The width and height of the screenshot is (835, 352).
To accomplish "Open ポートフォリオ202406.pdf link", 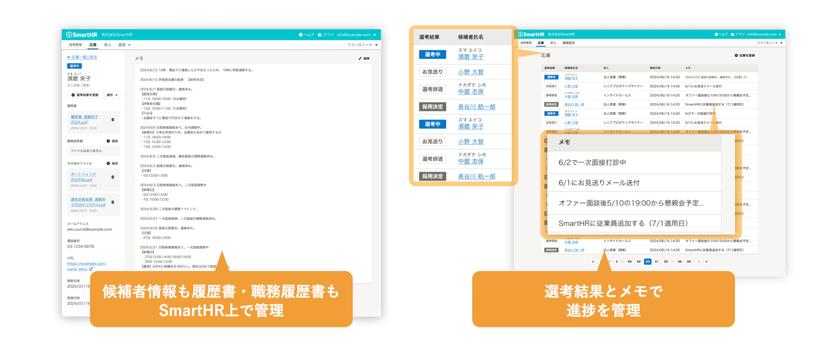I will pyautogui.click(x=83, y=177).
